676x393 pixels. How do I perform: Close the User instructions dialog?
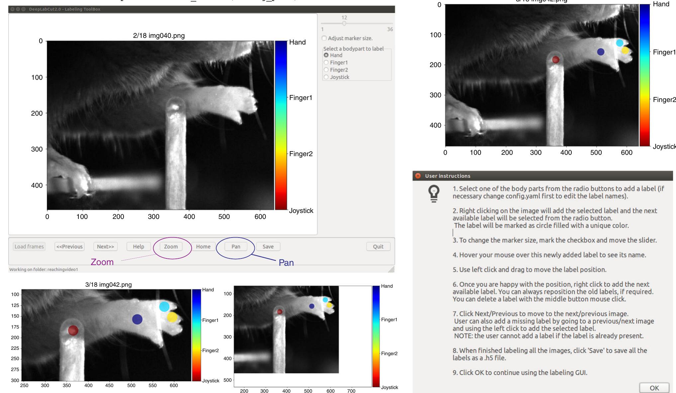coord(418,176)
